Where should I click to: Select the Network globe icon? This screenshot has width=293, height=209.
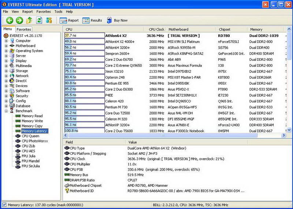click(x=12, y=76)
